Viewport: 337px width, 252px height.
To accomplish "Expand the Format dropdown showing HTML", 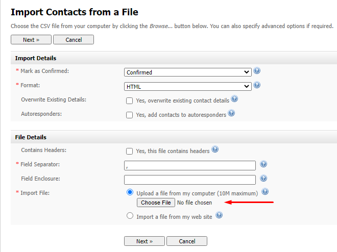I will coord(187,87).
